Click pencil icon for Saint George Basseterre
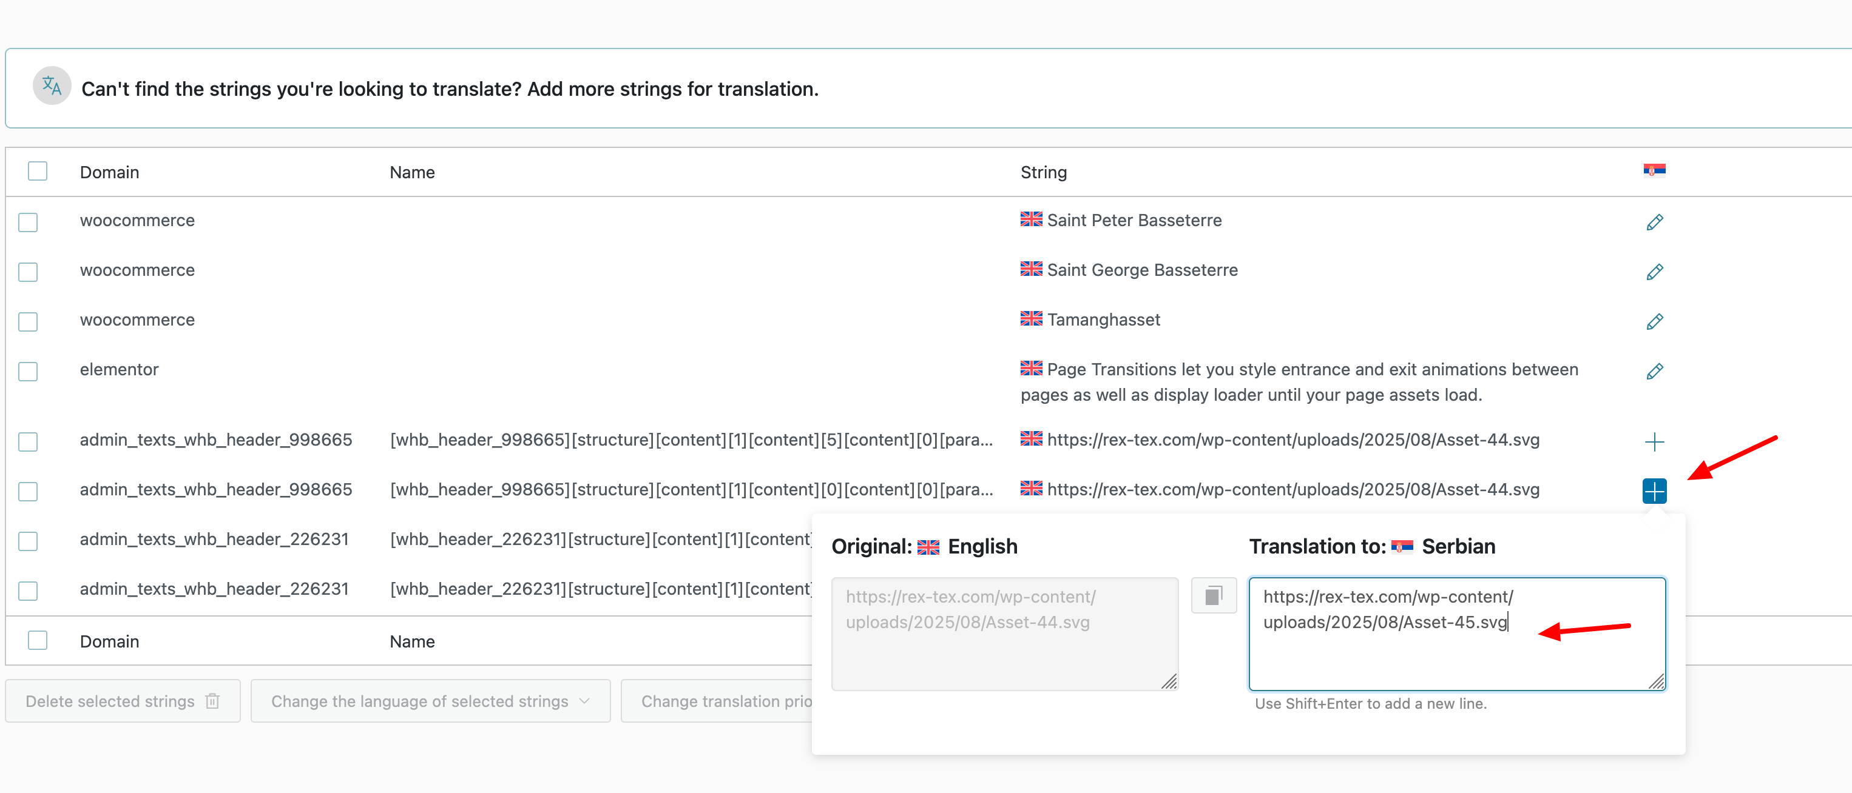 (1654, 272)
